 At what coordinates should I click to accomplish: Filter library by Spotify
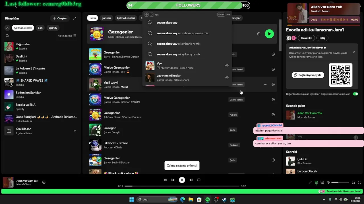[53, 28]
